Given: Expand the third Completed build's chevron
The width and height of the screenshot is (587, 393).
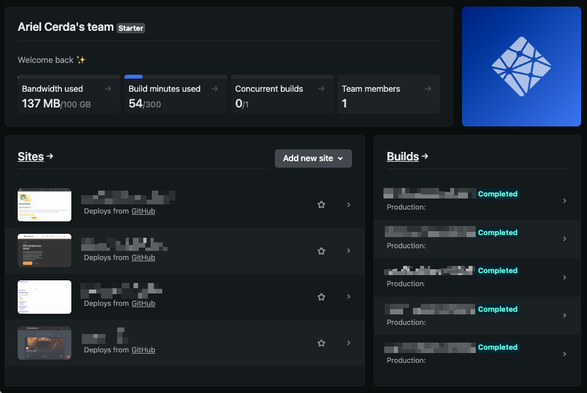Looking at the screenshot, I should (x=565, y=277).
